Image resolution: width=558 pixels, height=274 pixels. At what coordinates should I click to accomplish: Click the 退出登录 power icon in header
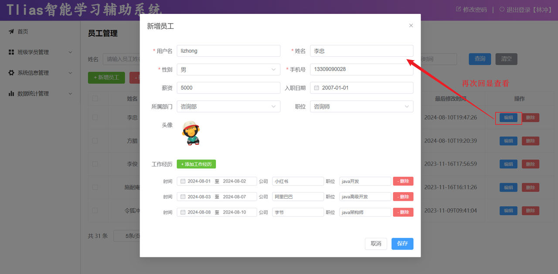tap(502, 9)
